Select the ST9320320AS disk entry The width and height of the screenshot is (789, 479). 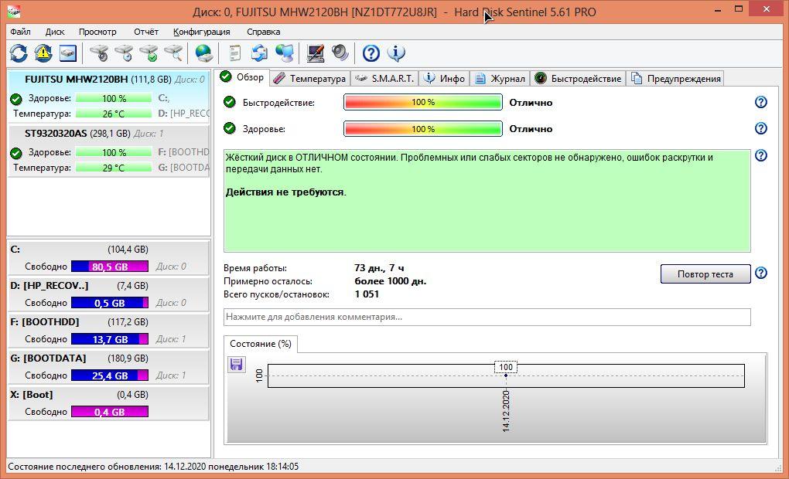[x=109, y=150]
